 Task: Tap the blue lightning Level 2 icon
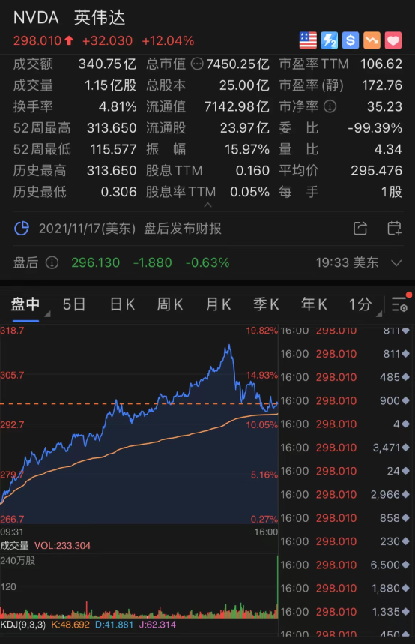pos(329,40)
